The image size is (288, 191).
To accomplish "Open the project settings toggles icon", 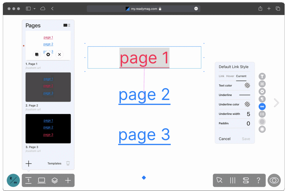I will [x=246, y=180].
